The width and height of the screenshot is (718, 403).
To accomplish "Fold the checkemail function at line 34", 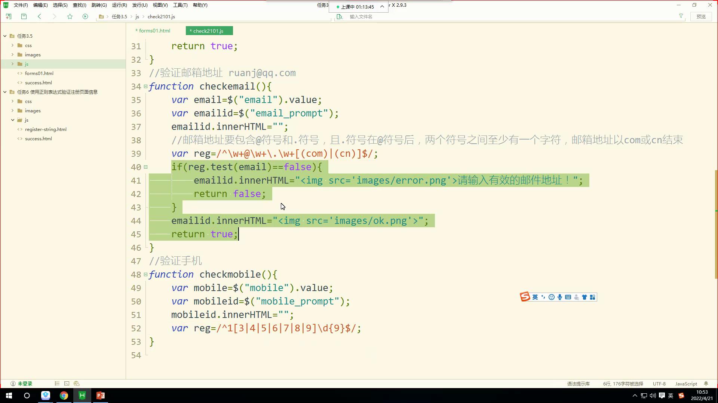I will coord(146,87).
